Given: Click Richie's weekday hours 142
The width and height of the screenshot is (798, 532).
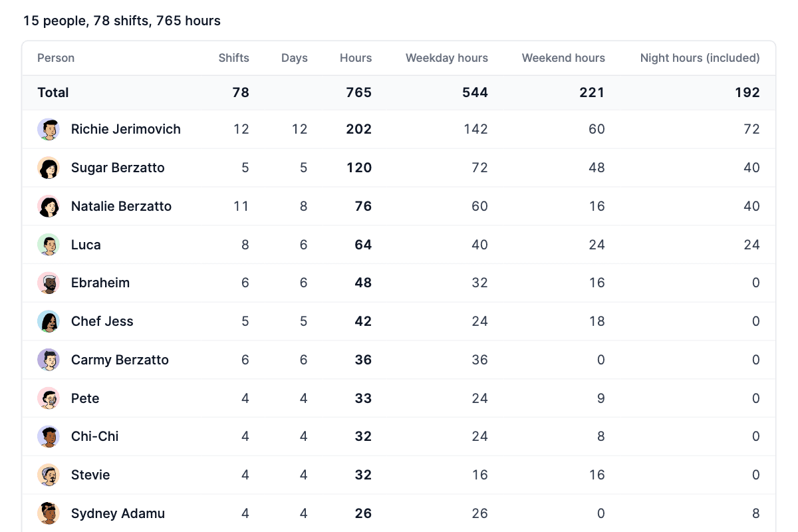Looking at the screenshot, I should pos(476,129).
